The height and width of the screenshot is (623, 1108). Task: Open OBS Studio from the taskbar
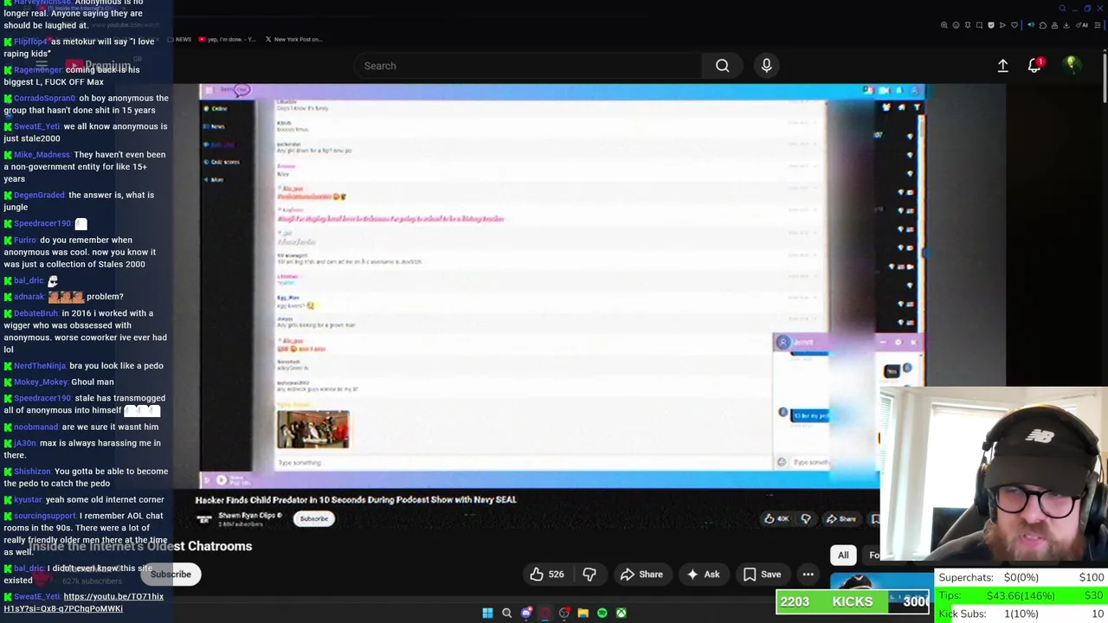[x=564, y=613]
